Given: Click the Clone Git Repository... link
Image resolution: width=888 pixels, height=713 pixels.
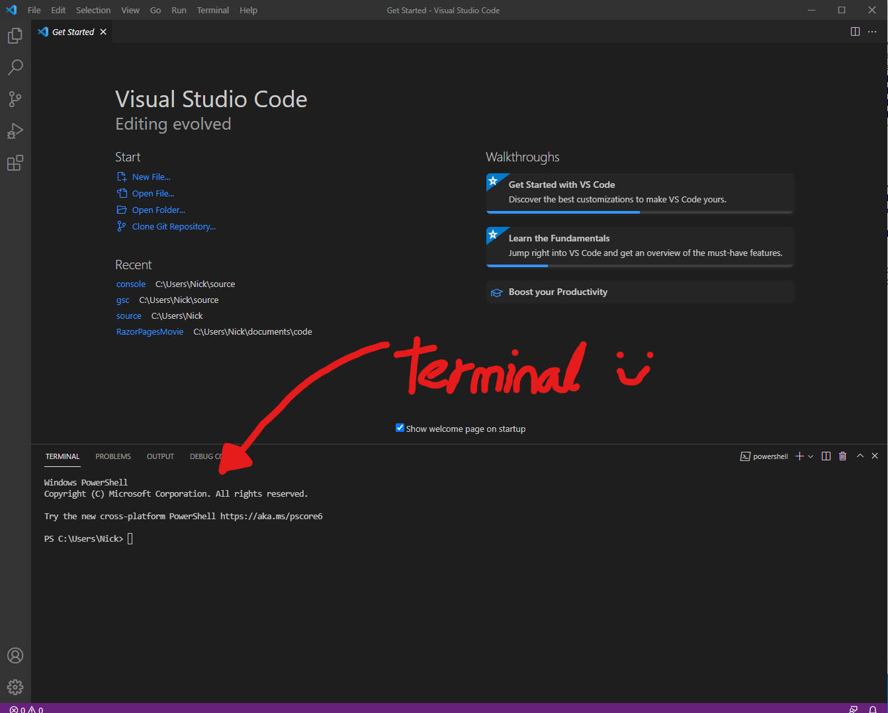Looking at the screenshot, I should click(166, 226).
